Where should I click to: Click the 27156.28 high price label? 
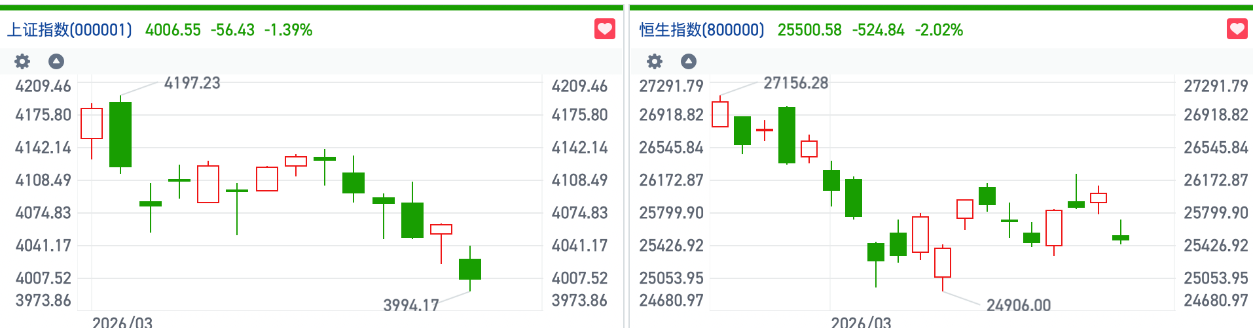tap(795, 83)
